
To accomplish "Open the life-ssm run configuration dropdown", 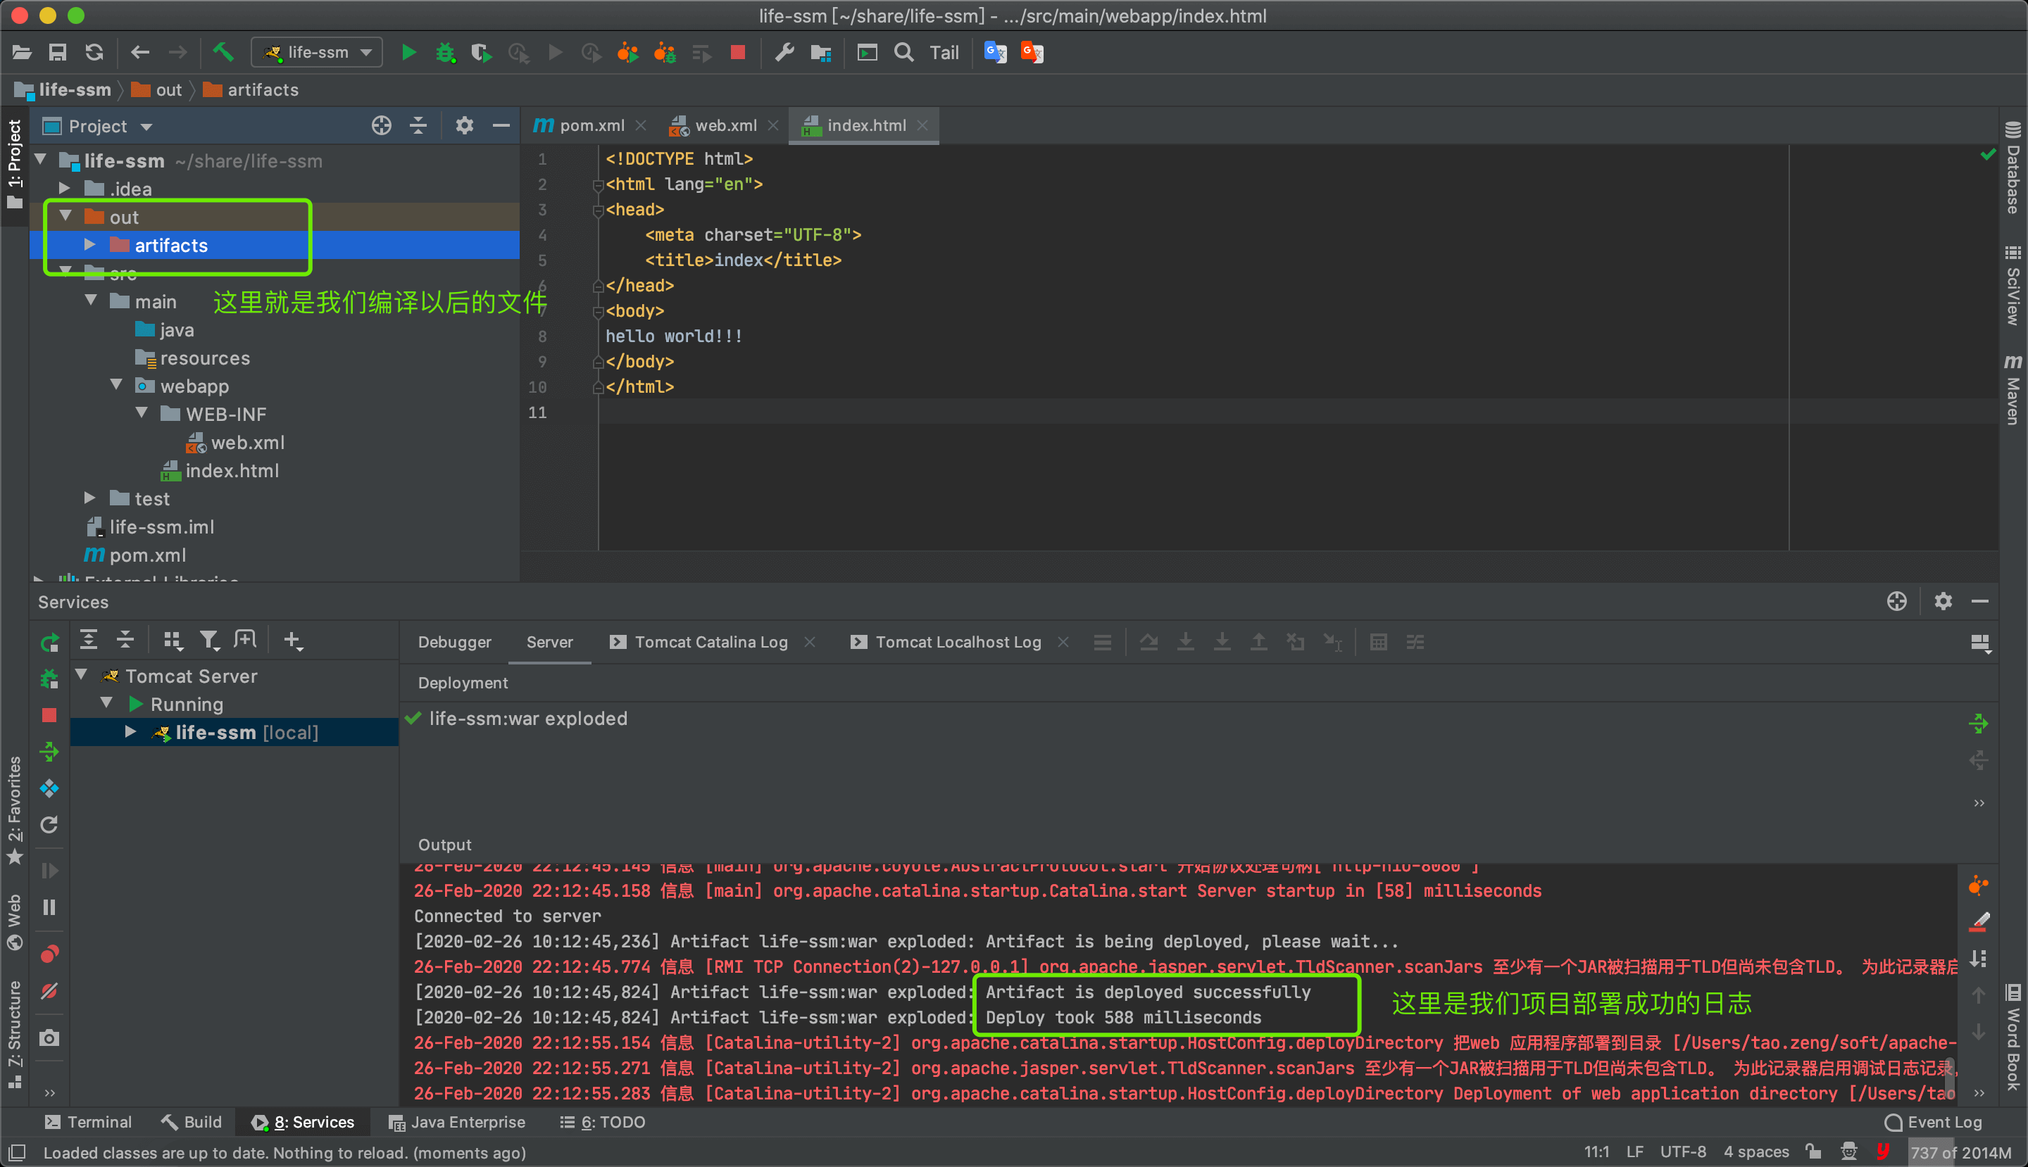I will point(318,53).
